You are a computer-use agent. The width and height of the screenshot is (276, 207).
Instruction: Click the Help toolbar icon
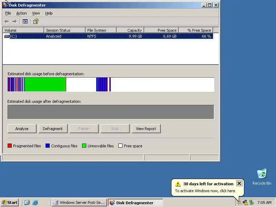pyautogui.click(x=36, y=21)
